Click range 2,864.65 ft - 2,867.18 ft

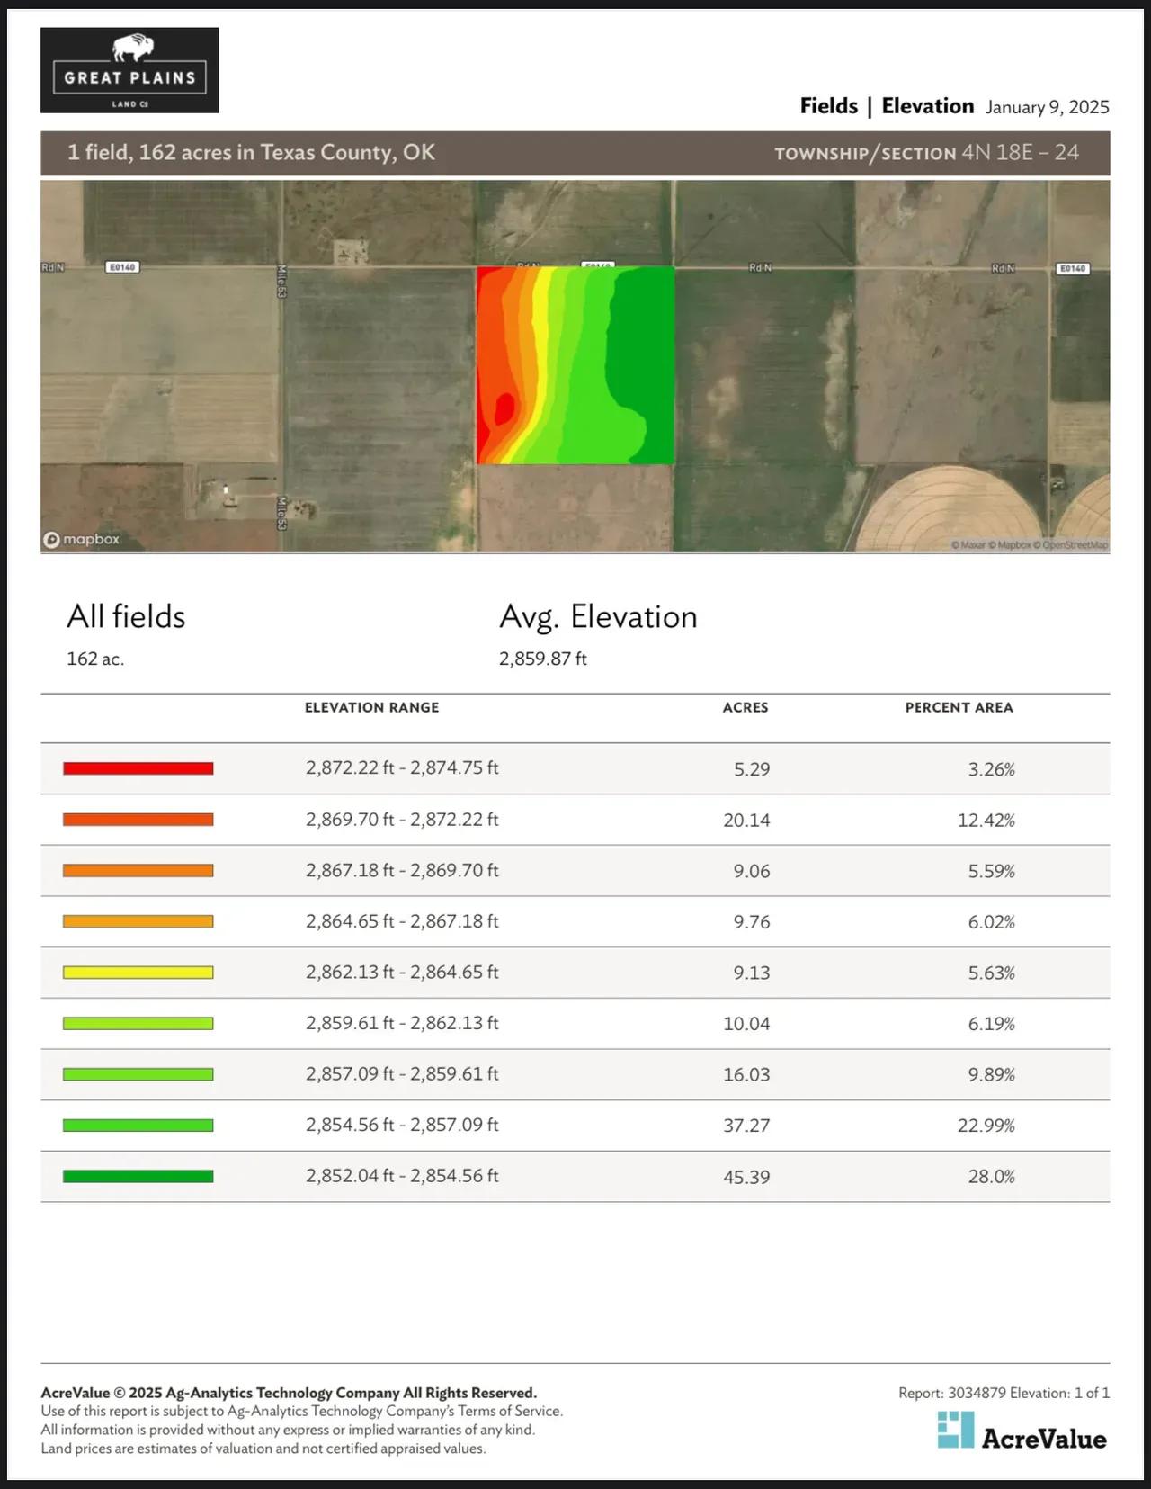point(402,921)
